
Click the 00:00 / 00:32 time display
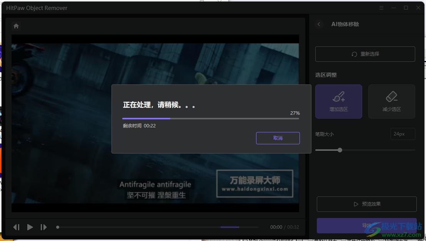pyautogui.click(x=285, y=227)
